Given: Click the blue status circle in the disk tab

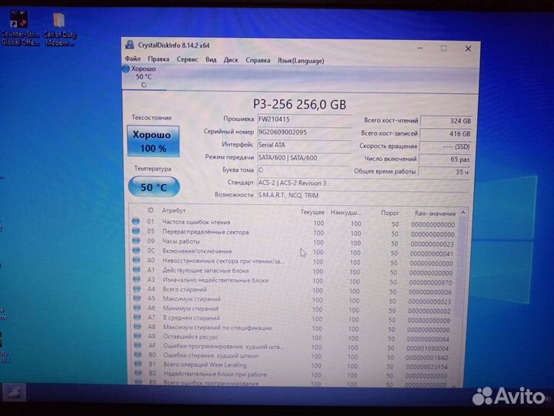Looking at the screenshot, I should pos(125,69).
